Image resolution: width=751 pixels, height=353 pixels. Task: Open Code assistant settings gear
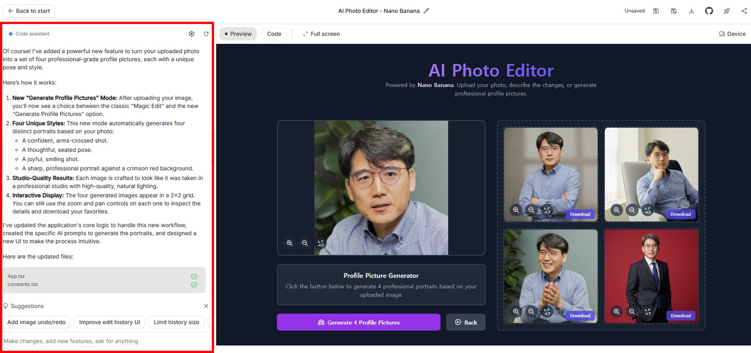192,34
